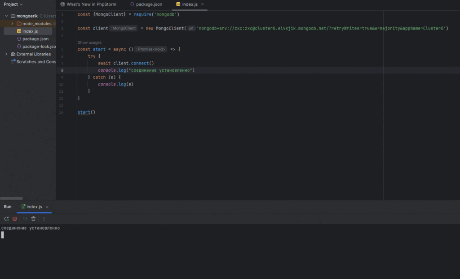Open the Project view dropdown
Image resolution: width=460 pixels, height=279 pixels.
point(21,4)
